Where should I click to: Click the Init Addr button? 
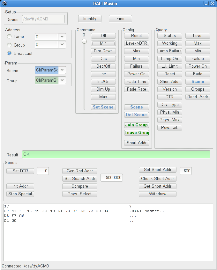coord(20,186)
